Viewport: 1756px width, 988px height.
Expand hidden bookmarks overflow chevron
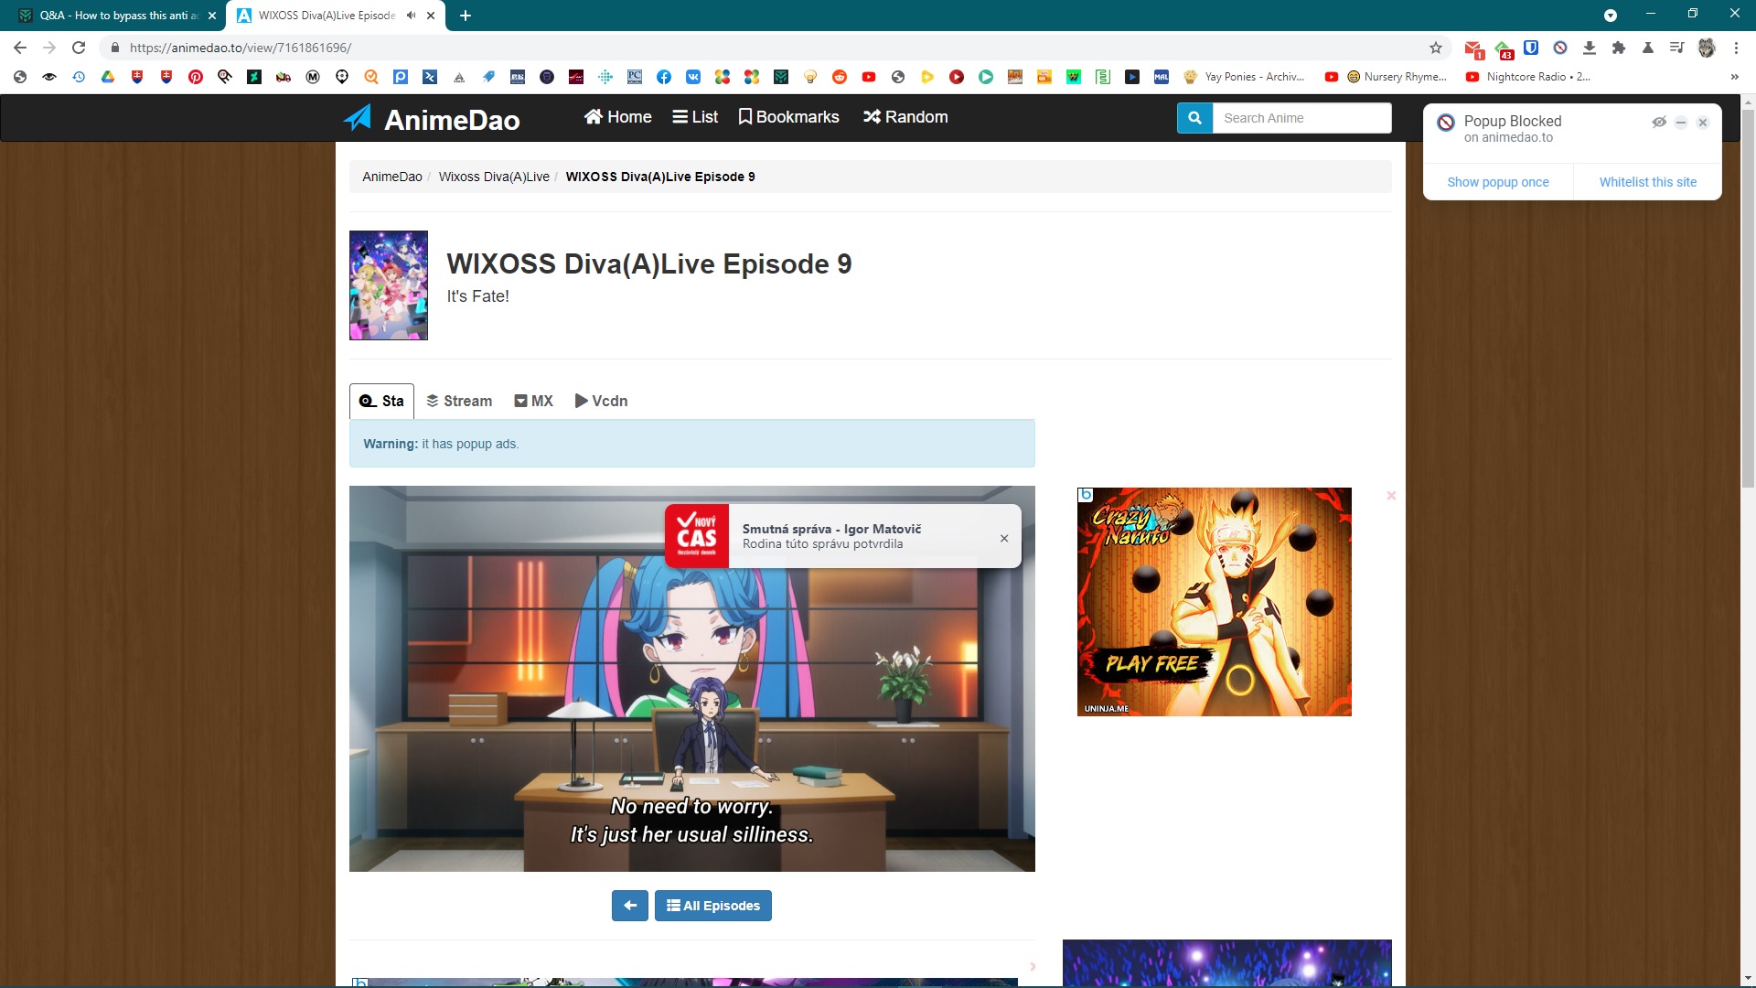(1734, 77)
